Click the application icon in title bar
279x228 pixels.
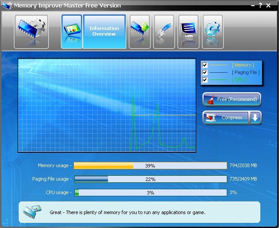coord(7,6)
